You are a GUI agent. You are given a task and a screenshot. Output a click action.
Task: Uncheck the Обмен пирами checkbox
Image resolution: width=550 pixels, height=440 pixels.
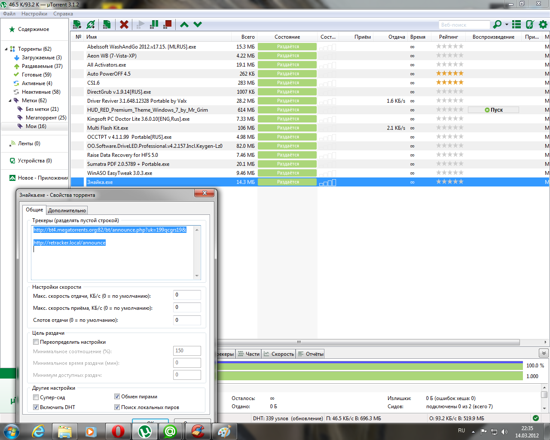(x=117, y=397)
